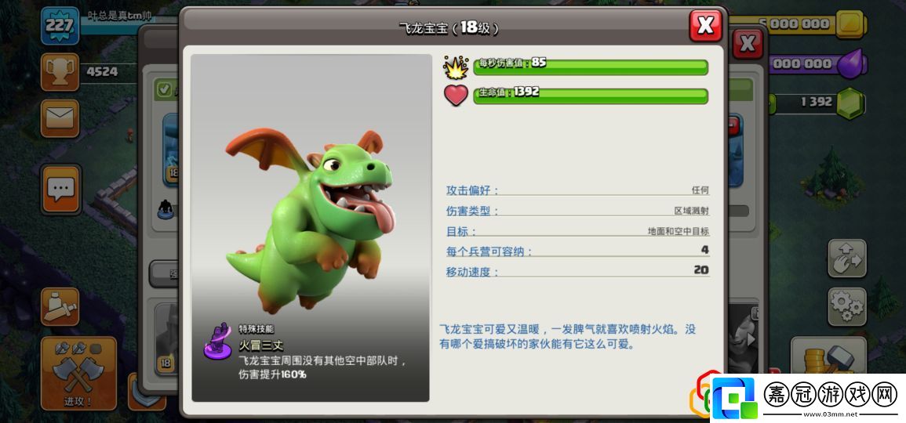Open the shop hammer and coins button
The width and height of the screenshot is (906, 423).
pyautogui.click(x=828, y=356)
